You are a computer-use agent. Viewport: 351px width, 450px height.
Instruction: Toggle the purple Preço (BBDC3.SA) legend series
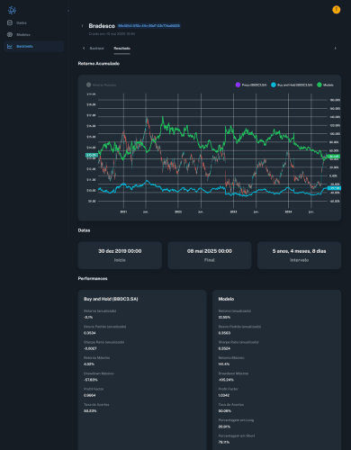coord(251,85)
